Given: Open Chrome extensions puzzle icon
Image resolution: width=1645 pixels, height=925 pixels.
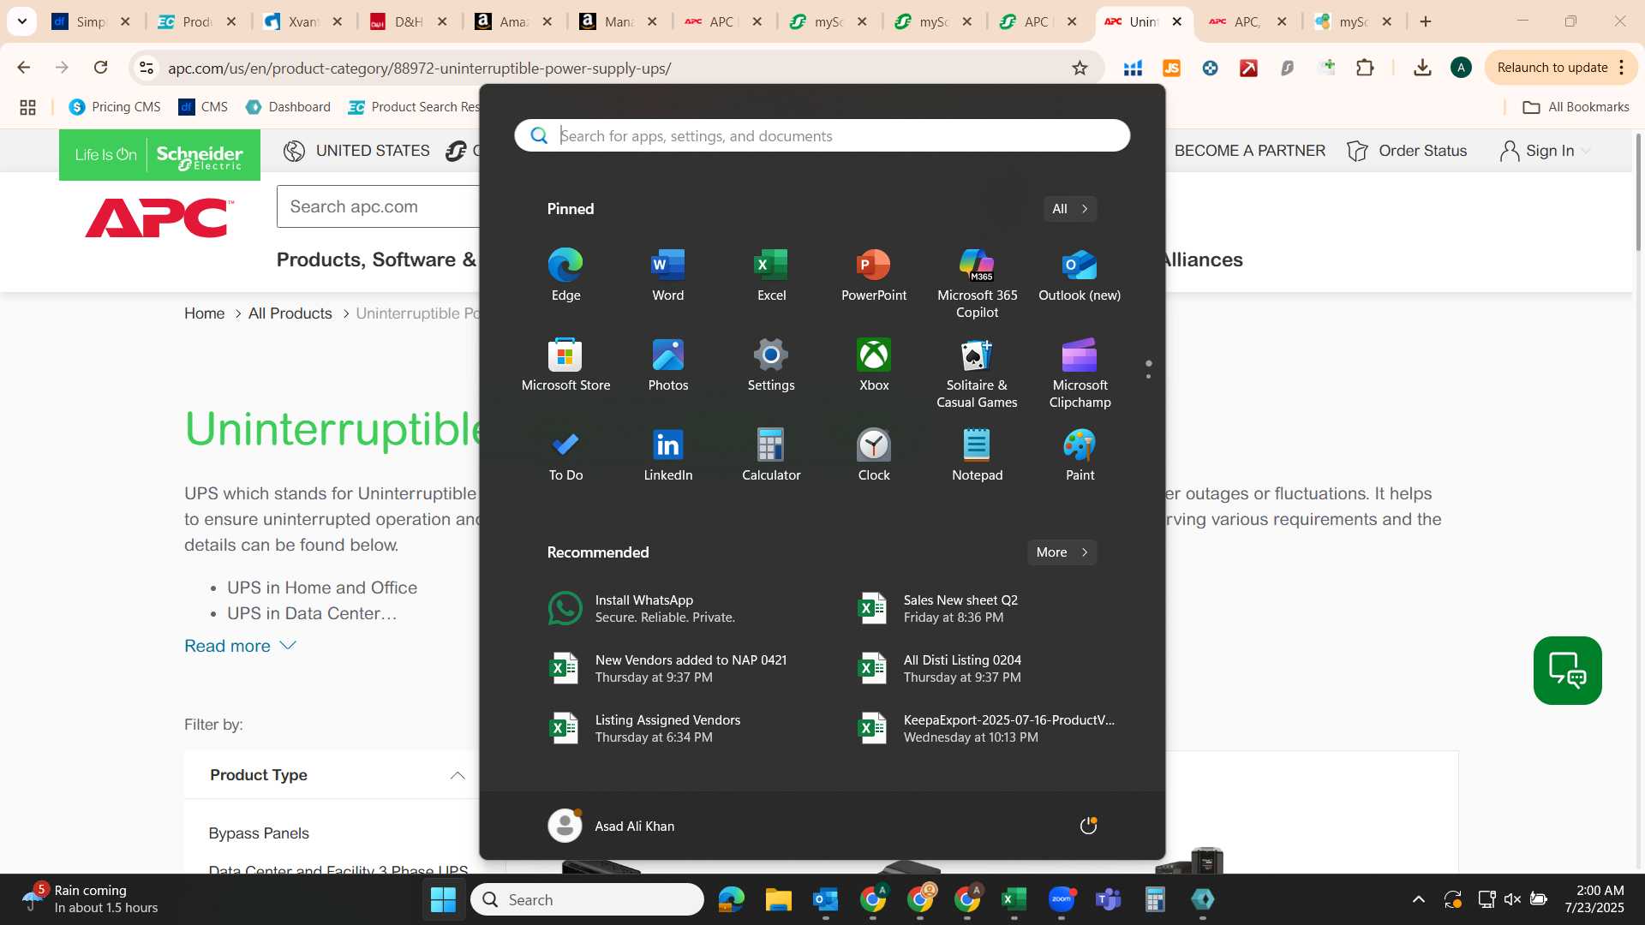Looking at the screenshot, I should pos(1365,68).
